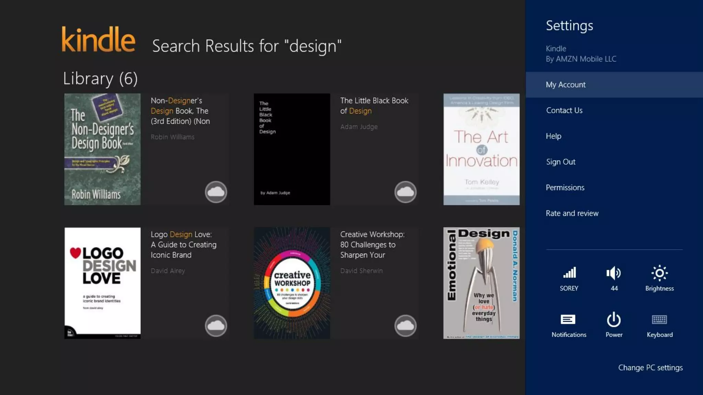
Task: Click the volume speaker icon showing 44
Action: (614, 273)
